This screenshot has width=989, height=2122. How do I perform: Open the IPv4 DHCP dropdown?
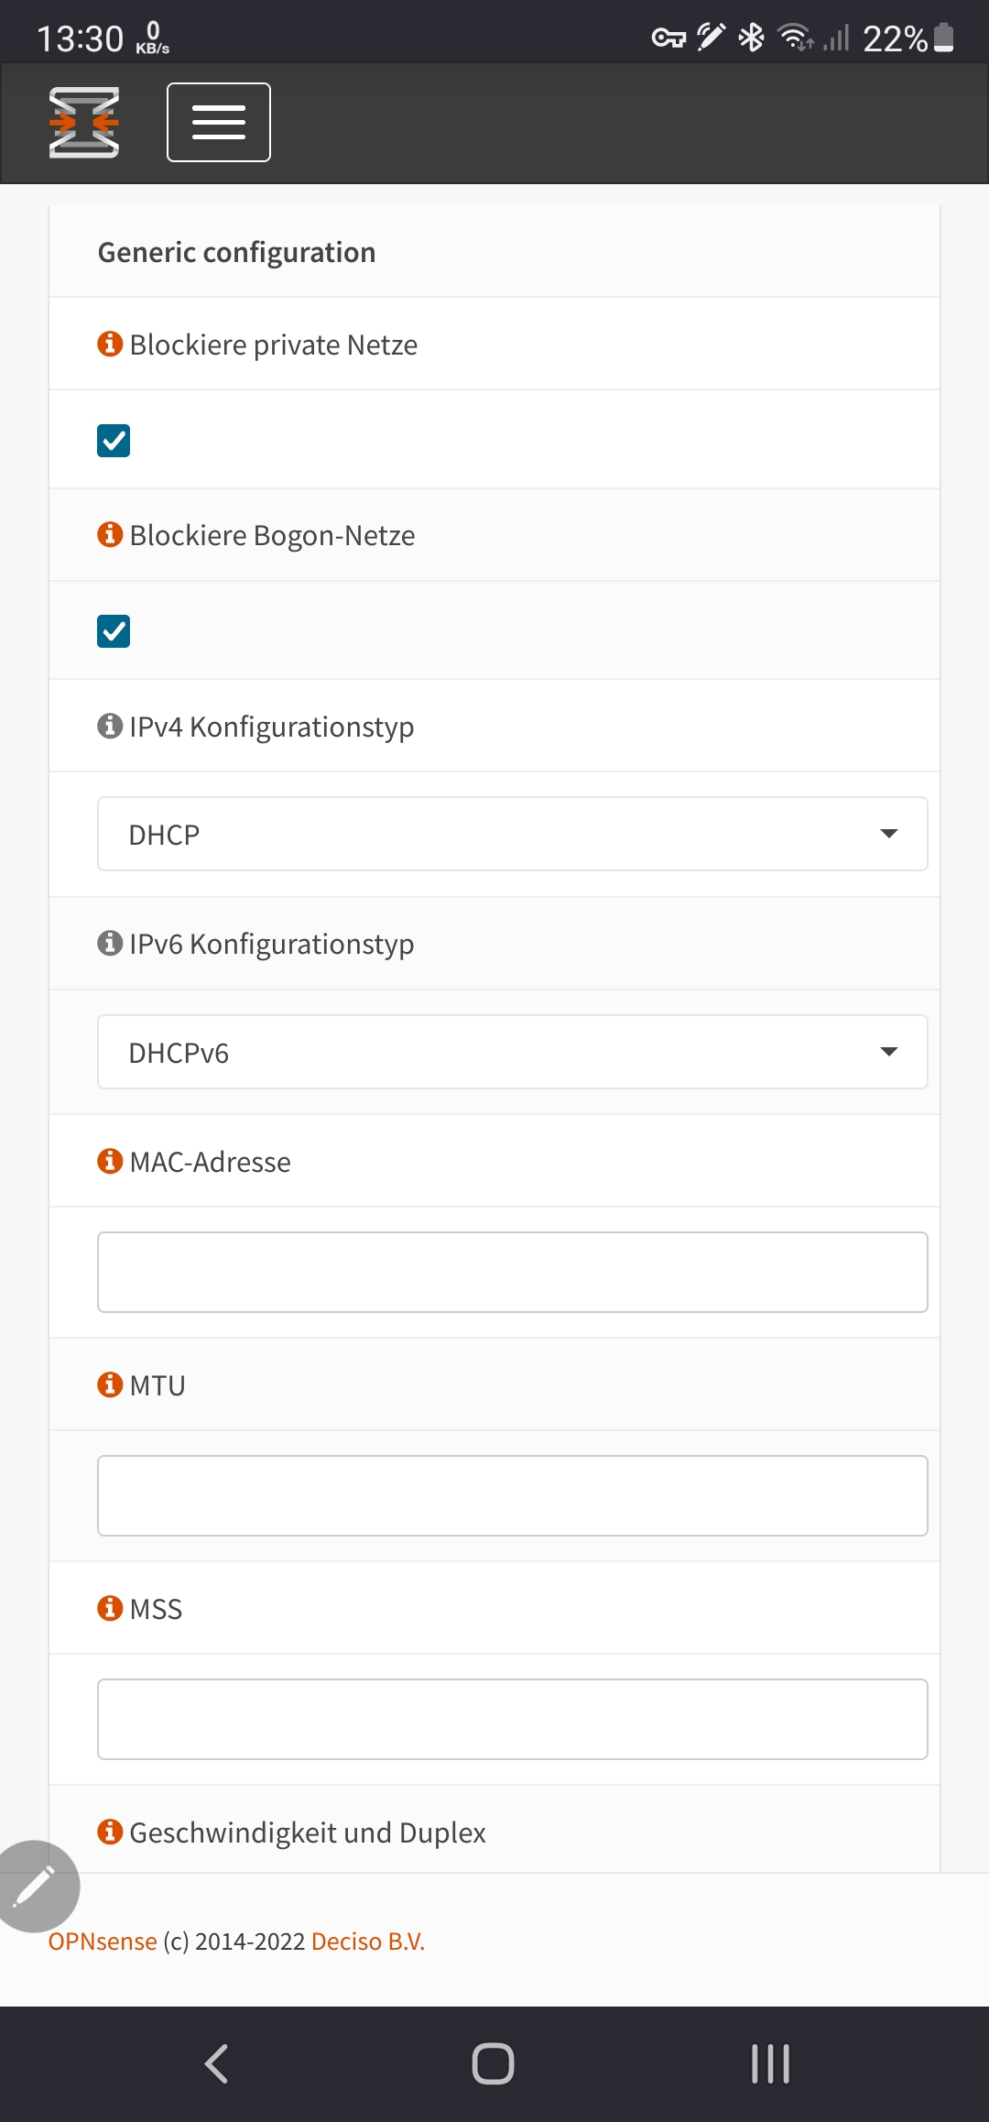[513, 834]
